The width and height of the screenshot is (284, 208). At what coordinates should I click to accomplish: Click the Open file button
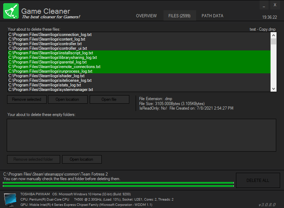(110, 99)
